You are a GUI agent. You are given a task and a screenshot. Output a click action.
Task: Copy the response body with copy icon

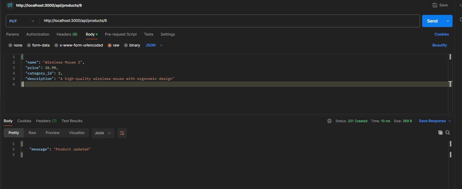click(440, 132)
